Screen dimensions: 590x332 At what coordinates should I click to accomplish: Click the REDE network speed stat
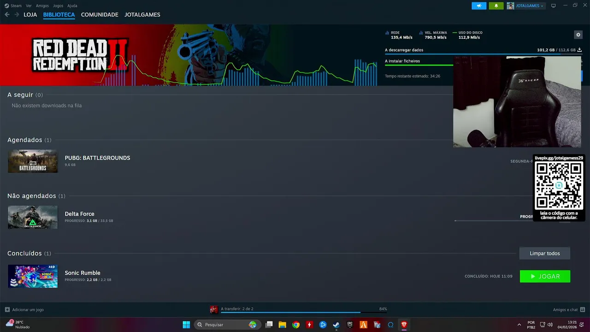(399, 35)
